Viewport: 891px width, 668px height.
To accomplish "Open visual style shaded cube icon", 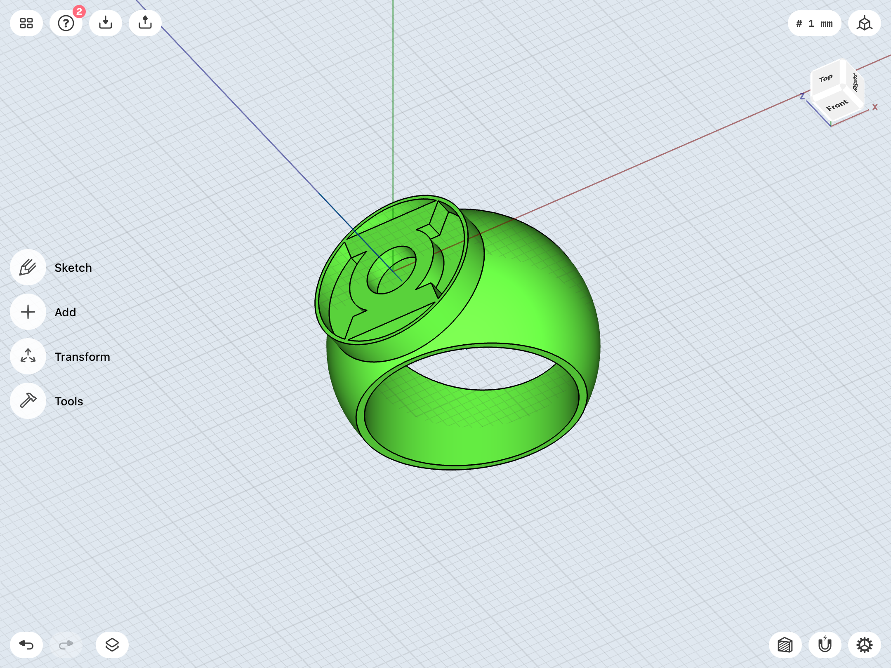I will (x=785, y=645).
